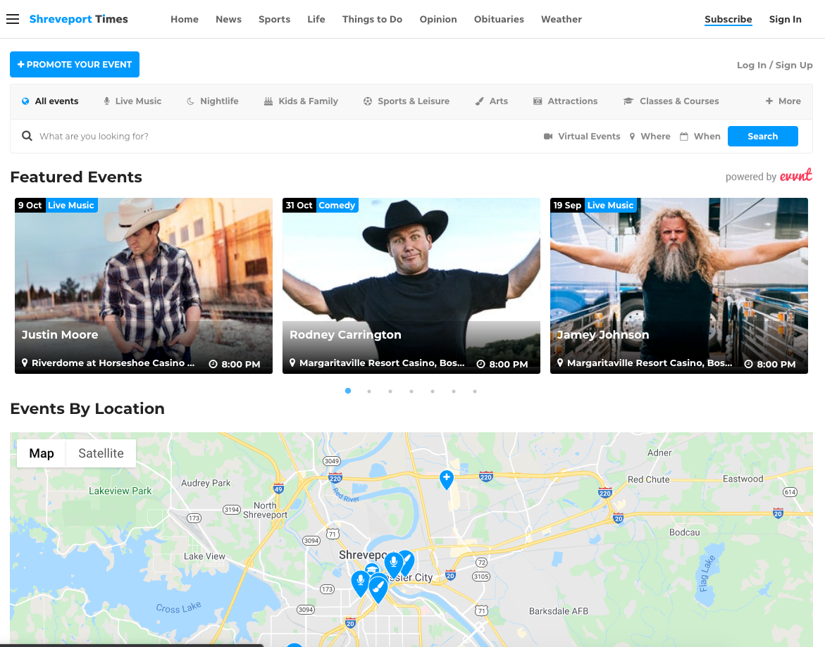825x647 pixels.
Task: Click Riverdome at Horseshoe Casino venue text
Action: 113,363
